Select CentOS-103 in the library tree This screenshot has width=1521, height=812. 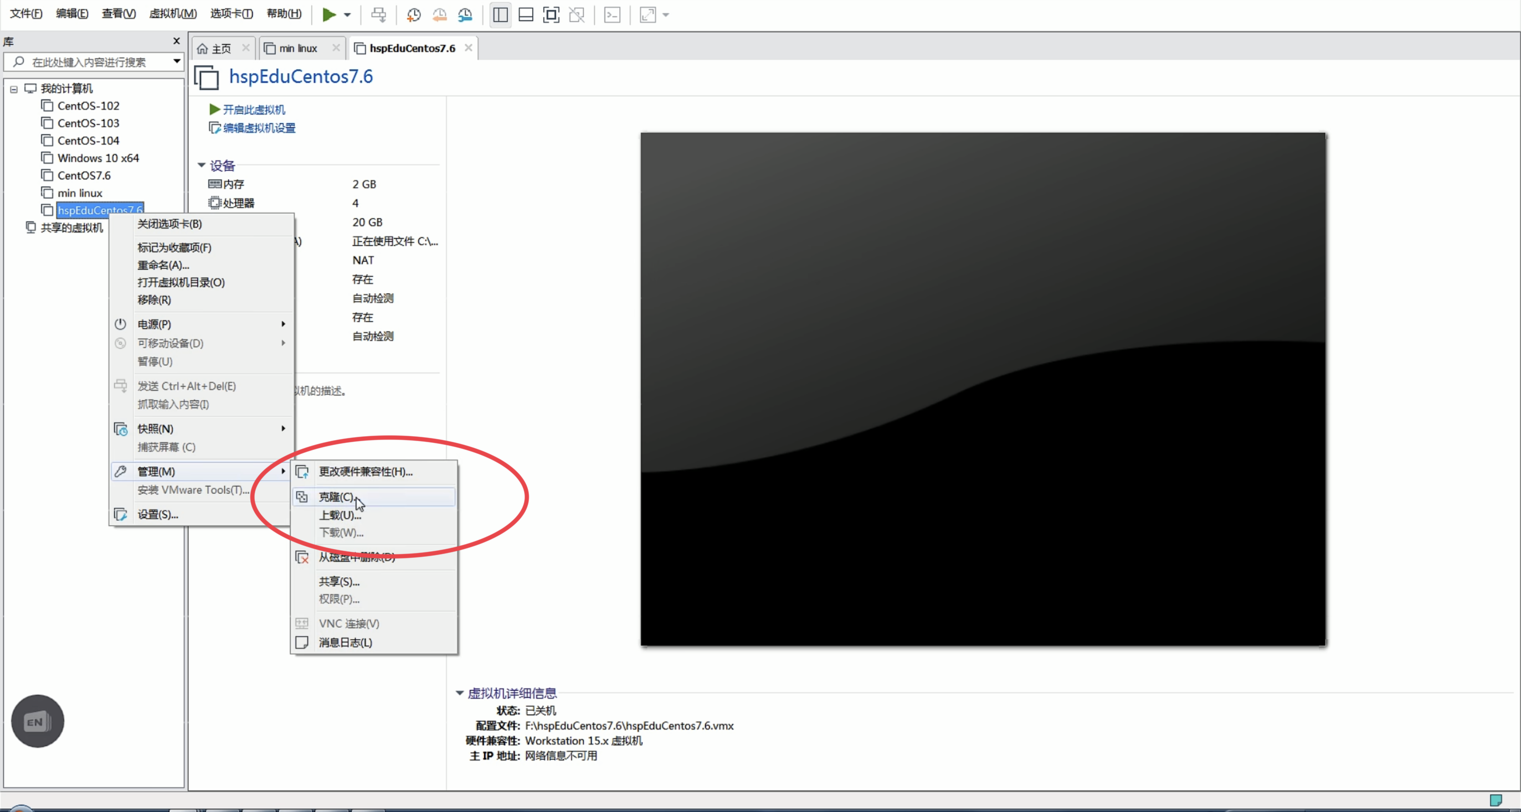tap(88, 123)
